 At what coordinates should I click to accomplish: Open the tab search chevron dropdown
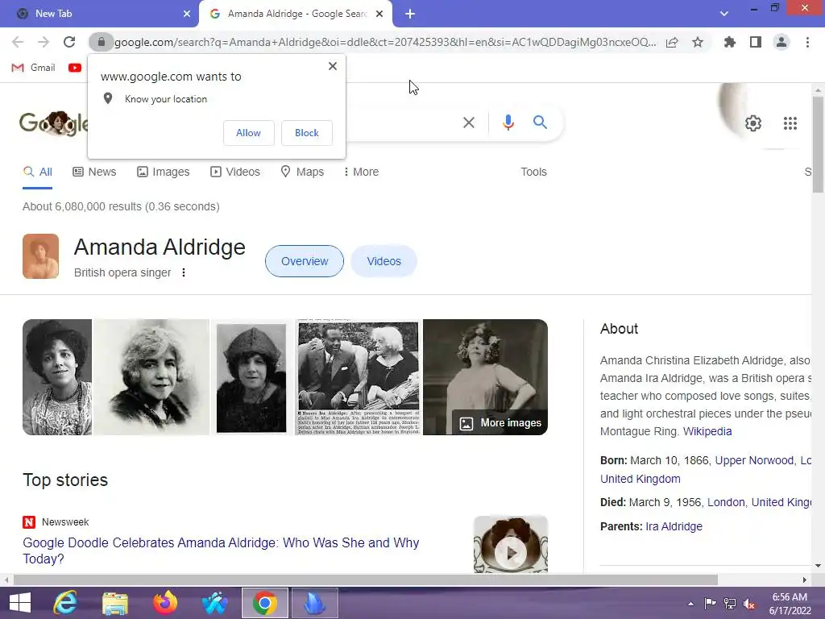[x=724, y=14]
